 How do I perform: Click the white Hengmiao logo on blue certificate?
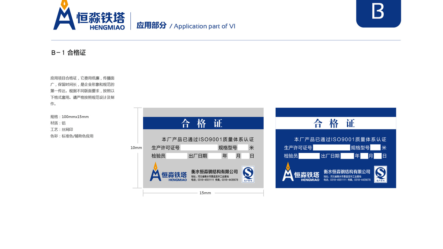[301, 172]
